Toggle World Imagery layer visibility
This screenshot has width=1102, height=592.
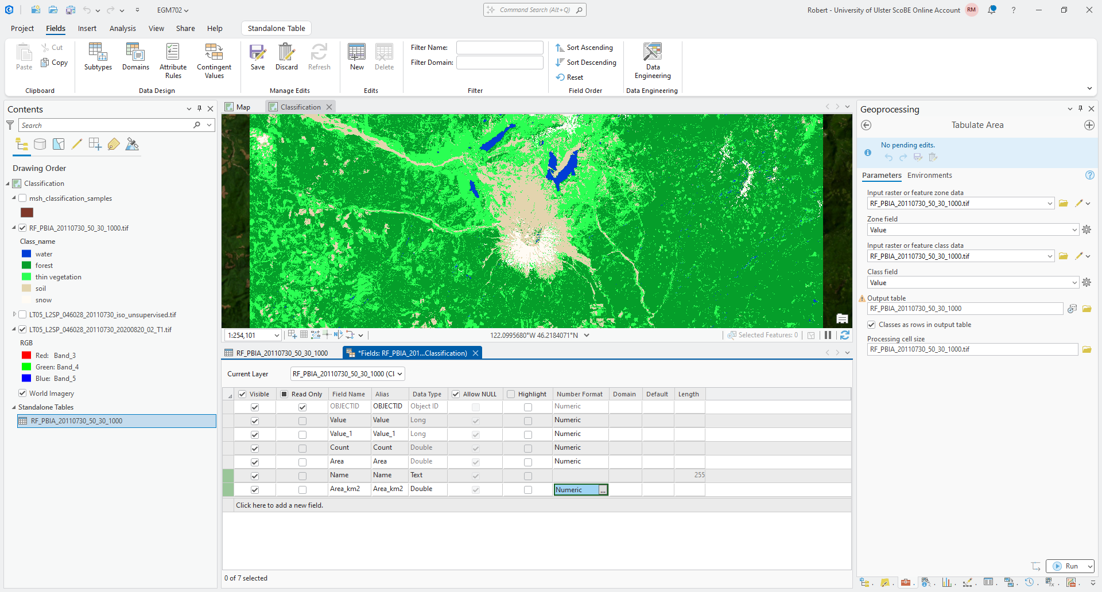23,394
